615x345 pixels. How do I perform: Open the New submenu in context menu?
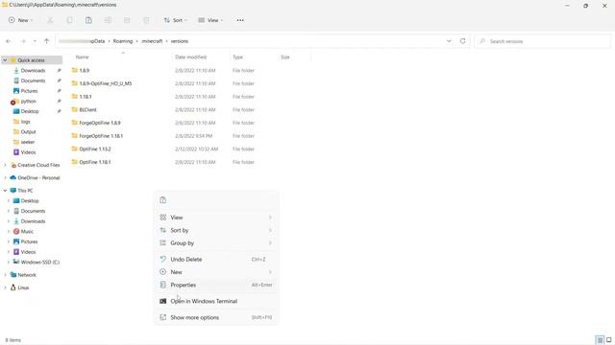click(216, 272)
